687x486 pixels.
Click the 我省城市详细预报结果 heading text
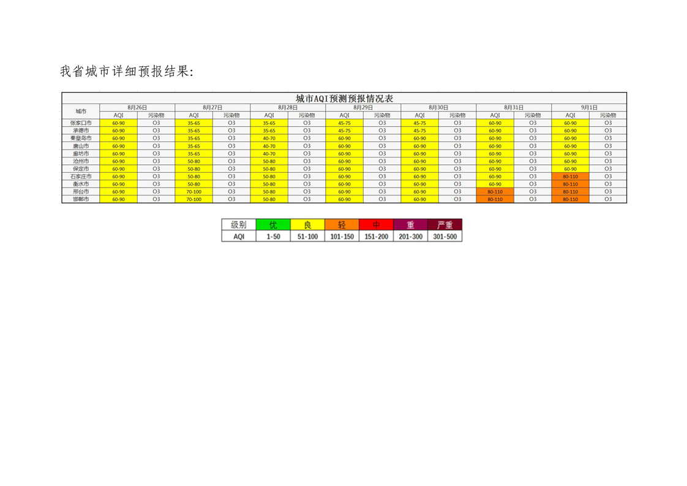point(127,72)
